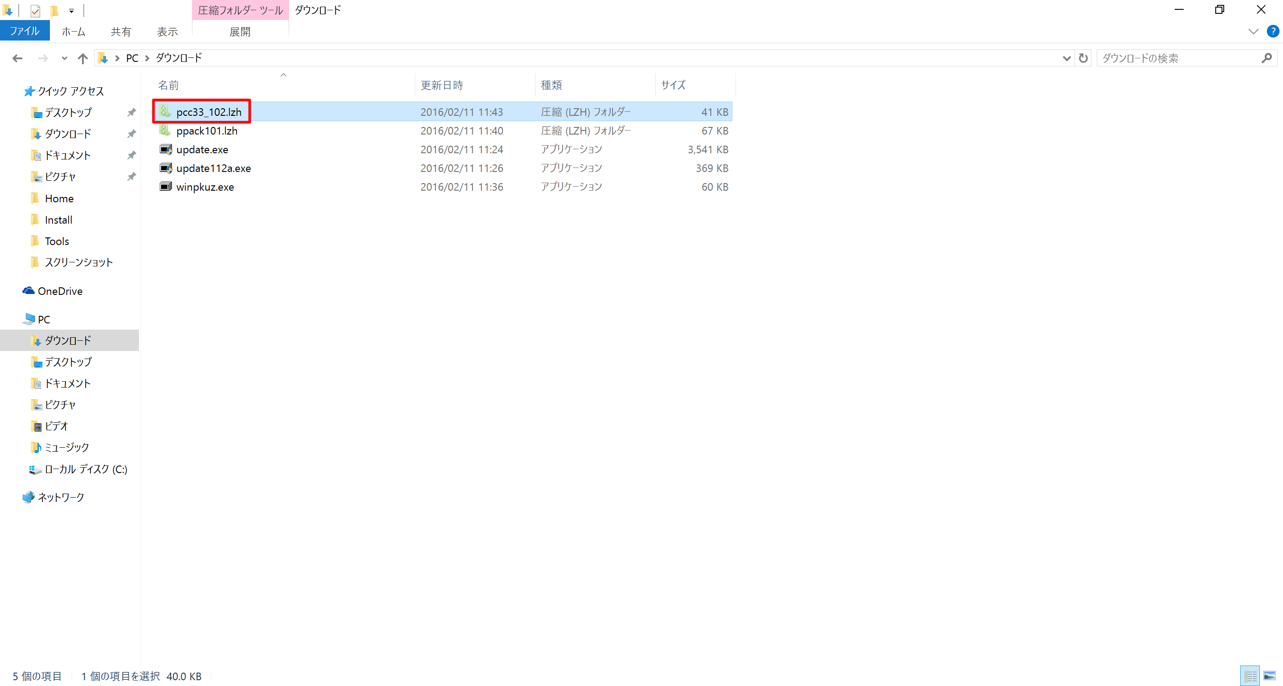Refresh the folder view

tap(1083, 58)
